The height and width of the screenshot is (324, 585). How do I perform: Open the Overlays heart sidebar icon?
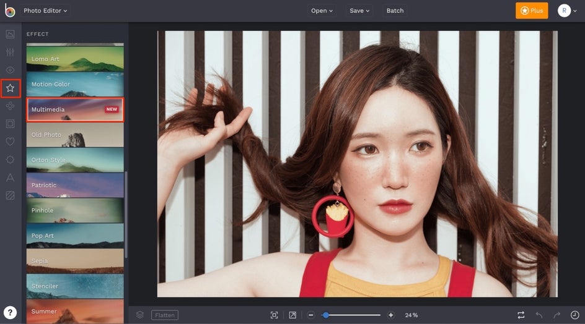click(10, 142)
